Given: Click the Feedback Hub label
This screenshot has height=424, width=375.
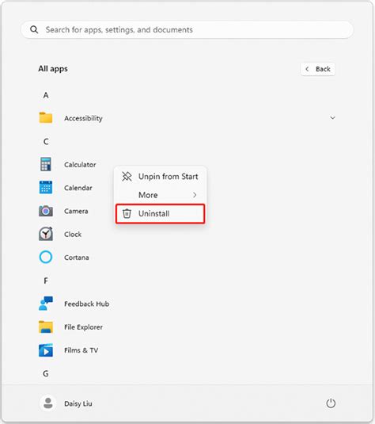Looking at the screenshot, I should [x=87, y=304].
